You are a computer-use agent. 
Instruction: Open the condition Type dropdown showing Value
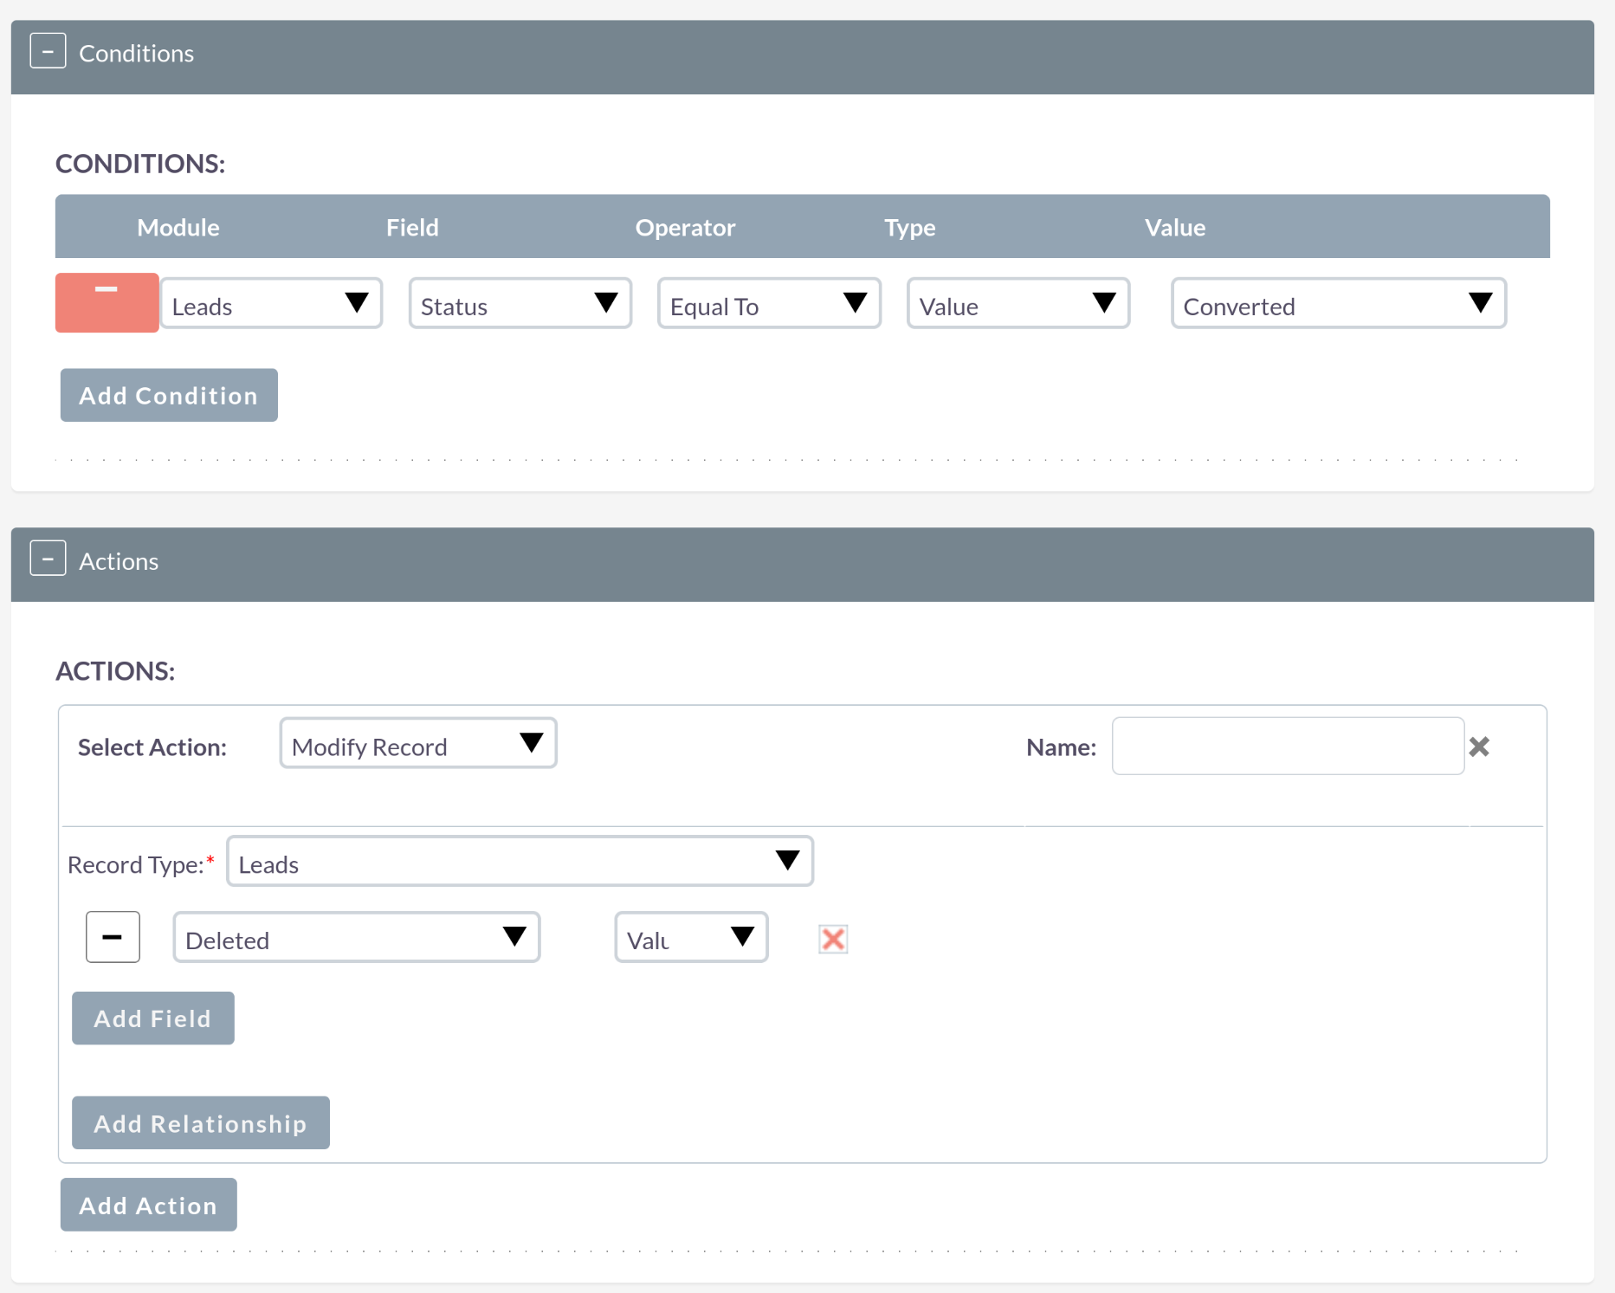click(1017, 304)
